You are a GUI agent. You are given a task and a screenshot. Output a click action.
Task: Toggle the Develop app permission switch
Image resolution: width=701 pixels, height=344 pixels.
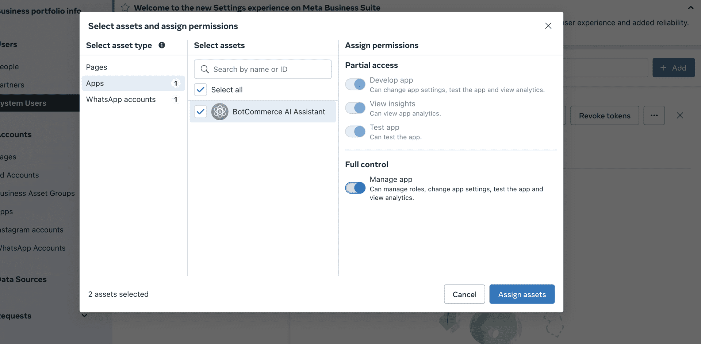point(355,85)
